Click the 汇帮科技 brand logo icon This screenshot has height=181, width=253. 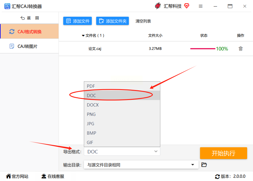point(158,6)
